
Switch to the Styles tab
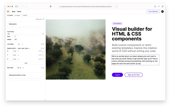[10, 15]
